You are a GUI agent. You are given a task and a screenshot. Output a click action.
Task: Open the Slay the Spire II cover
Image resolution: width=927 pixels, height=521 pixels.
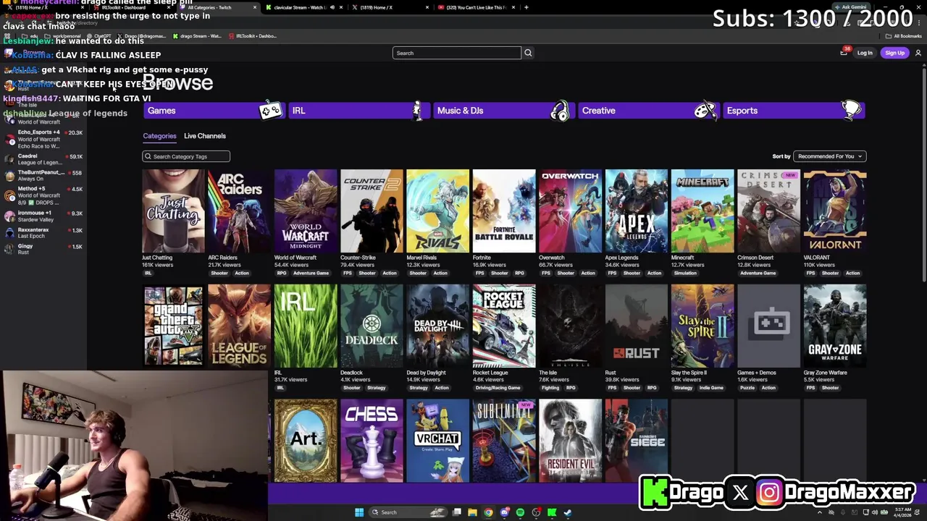point(702,326)
